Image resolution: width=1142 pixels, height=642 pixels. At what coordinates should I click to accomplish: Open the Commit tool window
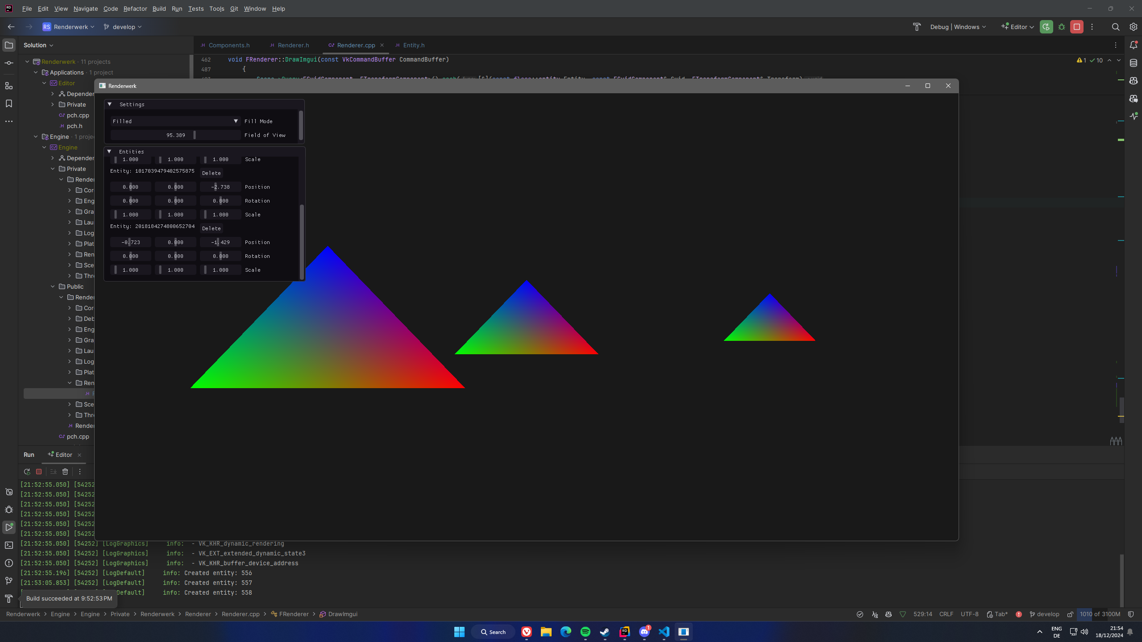tap(9, 63)
